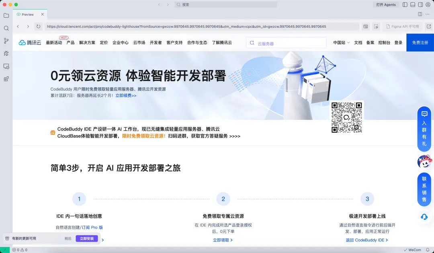This screenshot has height=253, width=434.
Task: Open the Search icon in activity bar
Action: pos(6,28)
